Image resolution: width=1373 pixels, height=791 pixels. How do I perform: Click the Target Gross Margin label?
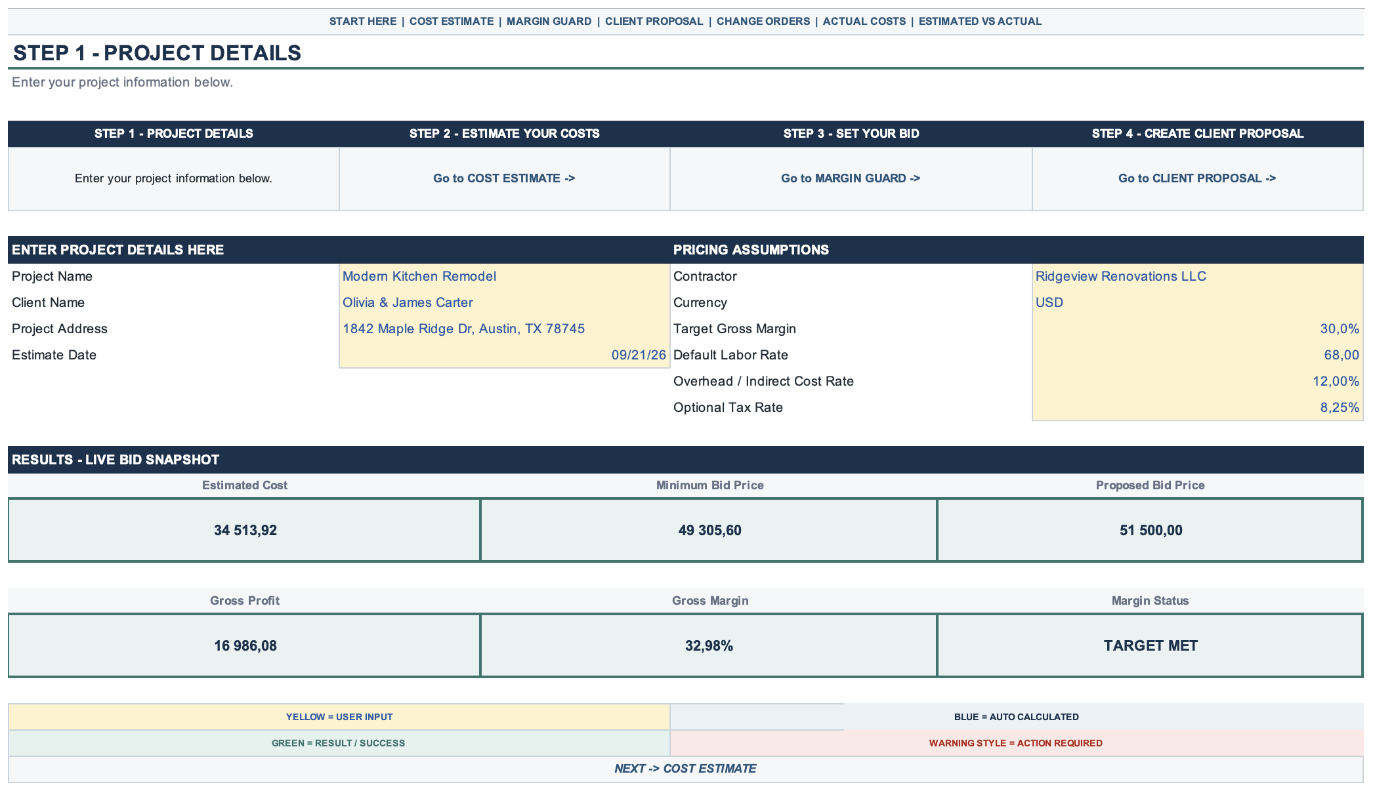[734, 329]
